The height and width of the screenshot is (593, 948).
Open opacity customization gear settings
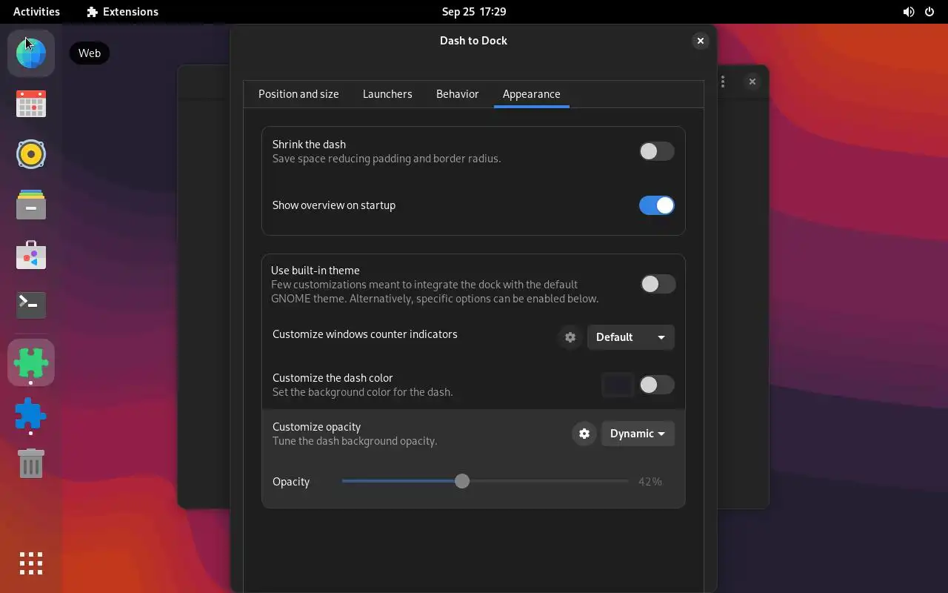coord(584,434)
